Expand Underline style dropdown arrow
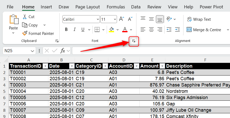This screenshot has width=230, height=118. coord(89,30)
